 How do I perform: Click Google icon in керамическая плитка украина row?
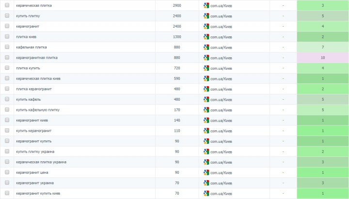click(206, 162)
